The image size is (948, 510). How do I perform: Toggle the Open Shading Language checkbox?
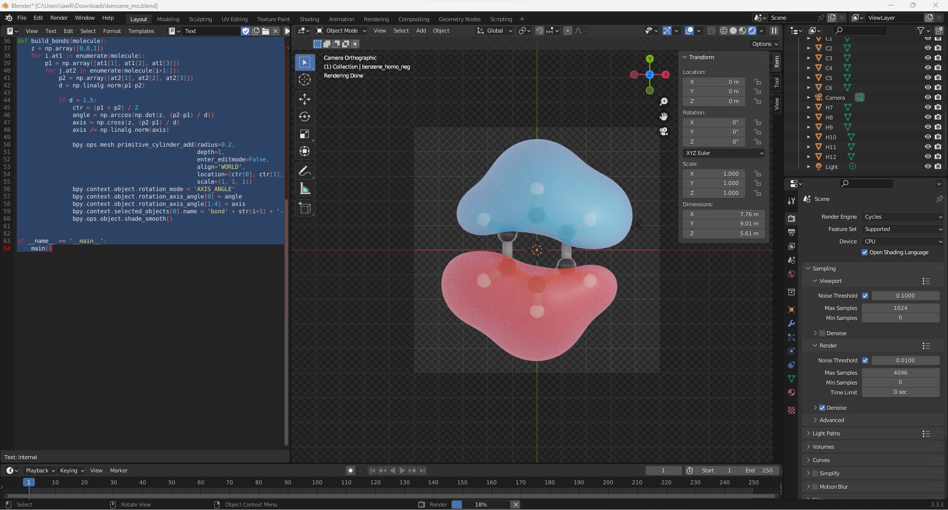click(x=865, y=252)
